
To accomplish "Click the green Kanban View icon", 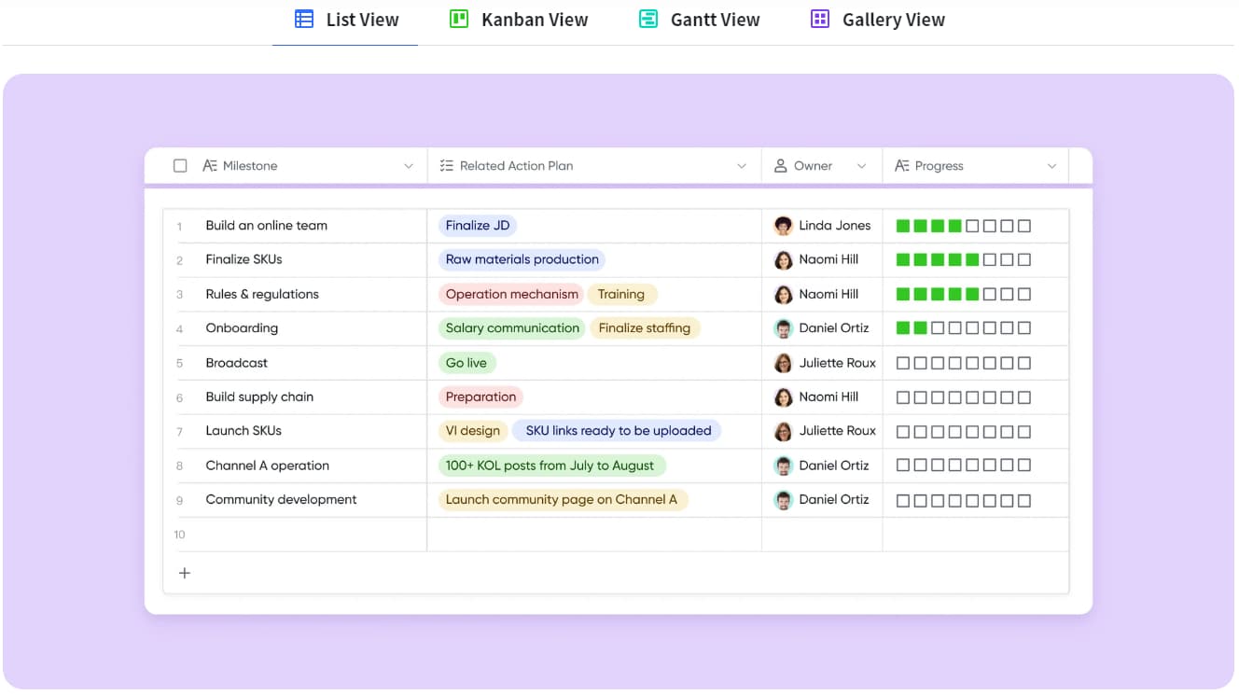I will pos(459,19).
